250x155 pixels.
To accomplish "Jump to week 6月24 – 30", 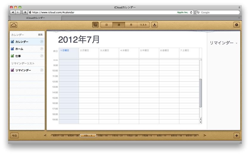I will click(73, 136).
